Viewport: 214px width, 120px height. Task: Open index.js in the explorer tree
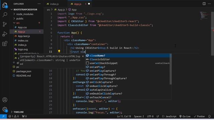[27, 45]
